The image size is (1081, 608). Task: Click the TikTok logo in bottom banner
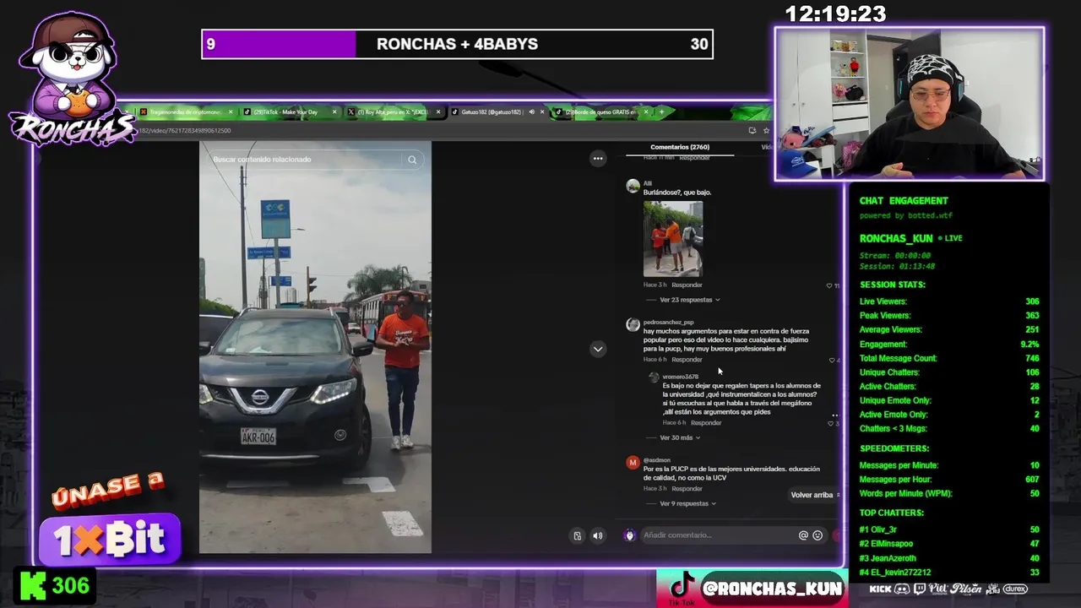pos(682,585)
